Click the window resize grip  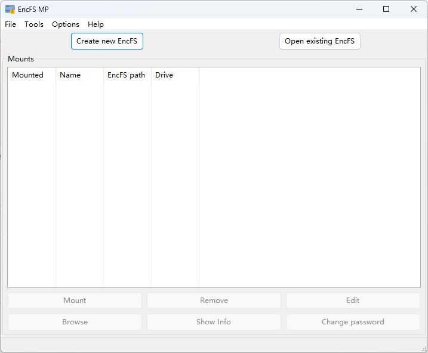click(x=424, y=349)
